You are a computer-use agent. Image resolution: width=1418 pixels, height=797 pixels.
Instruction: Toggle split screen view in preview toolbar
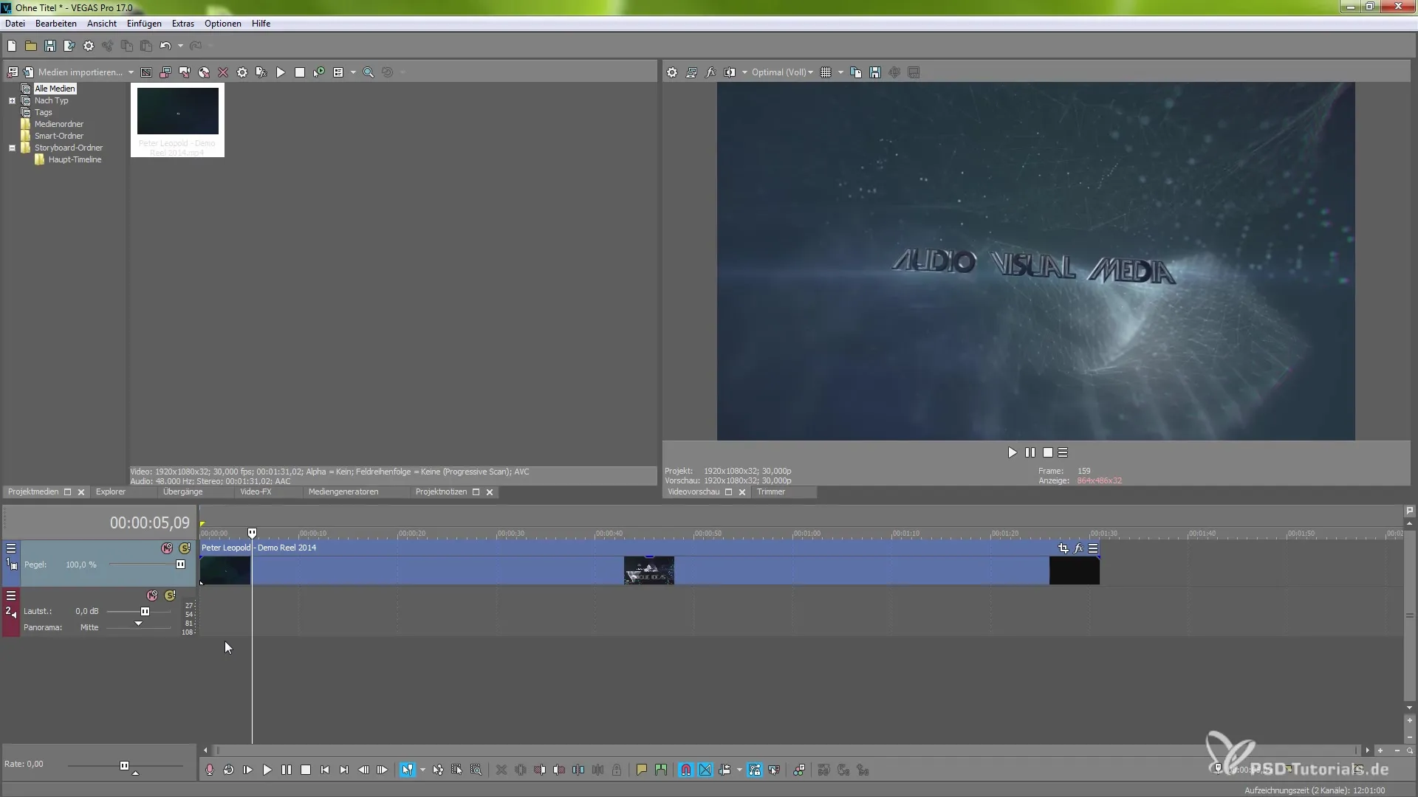730,72
